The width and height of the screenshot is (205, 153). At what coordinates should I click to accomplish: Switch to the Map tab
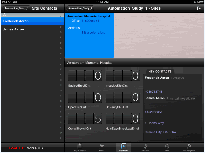pos(167,148)
